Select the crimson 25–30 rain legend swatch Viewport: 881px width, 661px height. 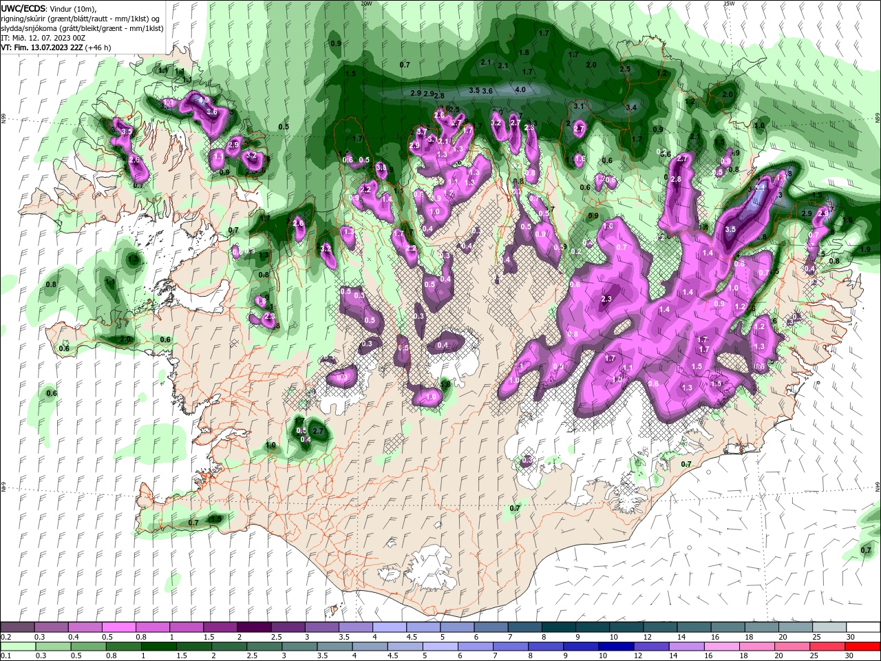(829, 647)
